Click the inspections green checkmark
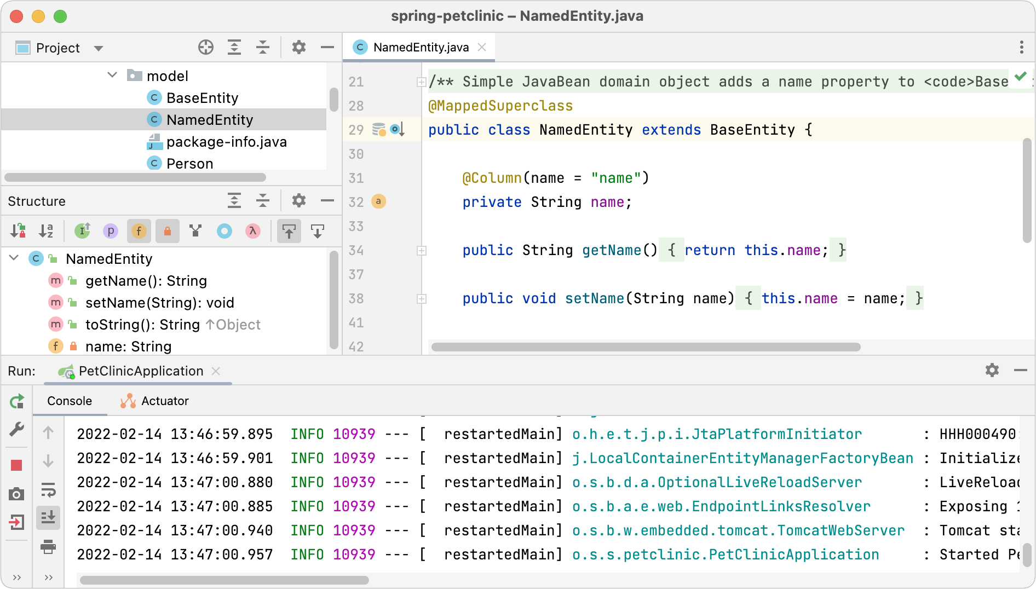Screen dimensions: 1036x589 [1020, 76]
